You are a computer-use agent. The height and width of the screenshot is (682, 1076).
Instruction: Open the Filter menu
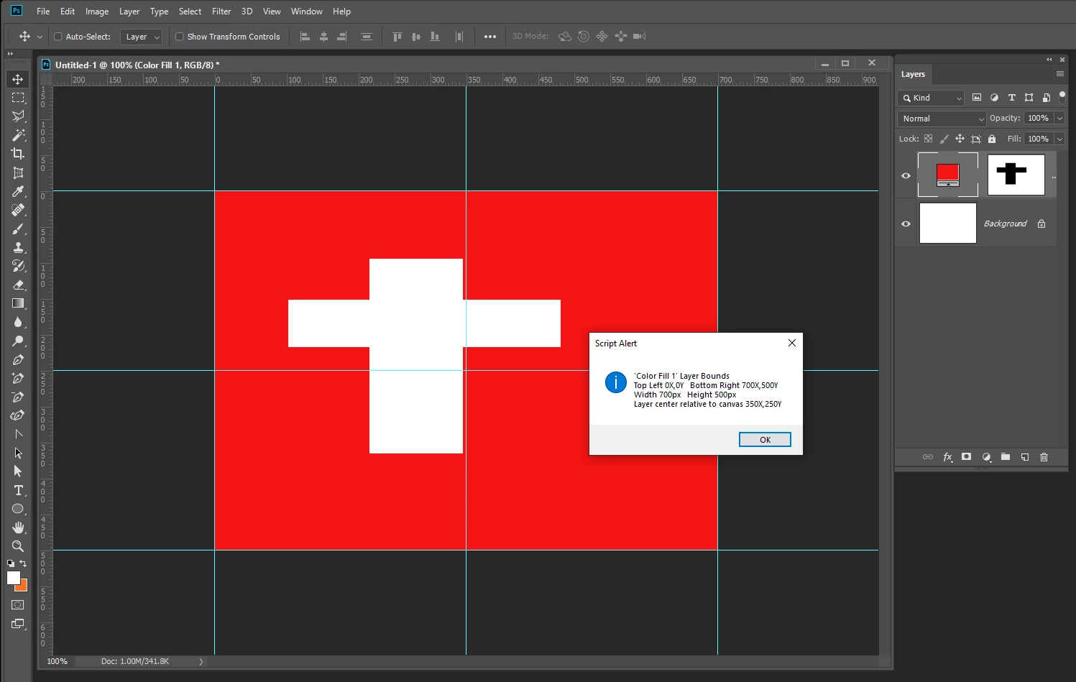click(221, 11)
